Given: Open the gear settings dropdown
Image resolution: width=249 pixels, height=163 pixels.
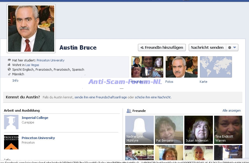Looking at the screenshot, I should (x=232, y=48).
